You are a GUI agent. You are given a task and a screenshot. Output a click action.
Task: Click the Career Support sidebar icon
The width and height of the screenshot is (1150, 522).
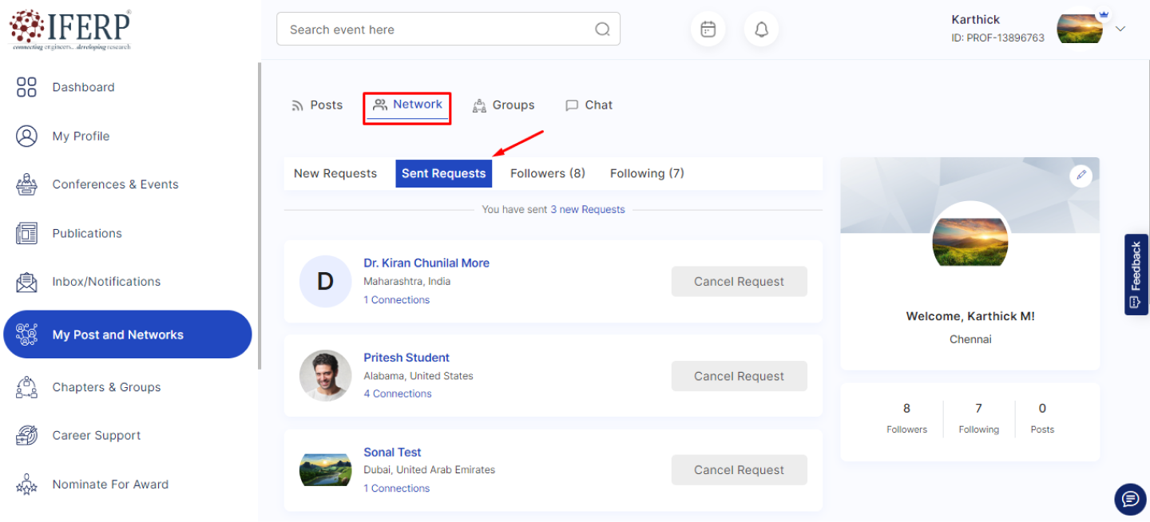(27, 436)
